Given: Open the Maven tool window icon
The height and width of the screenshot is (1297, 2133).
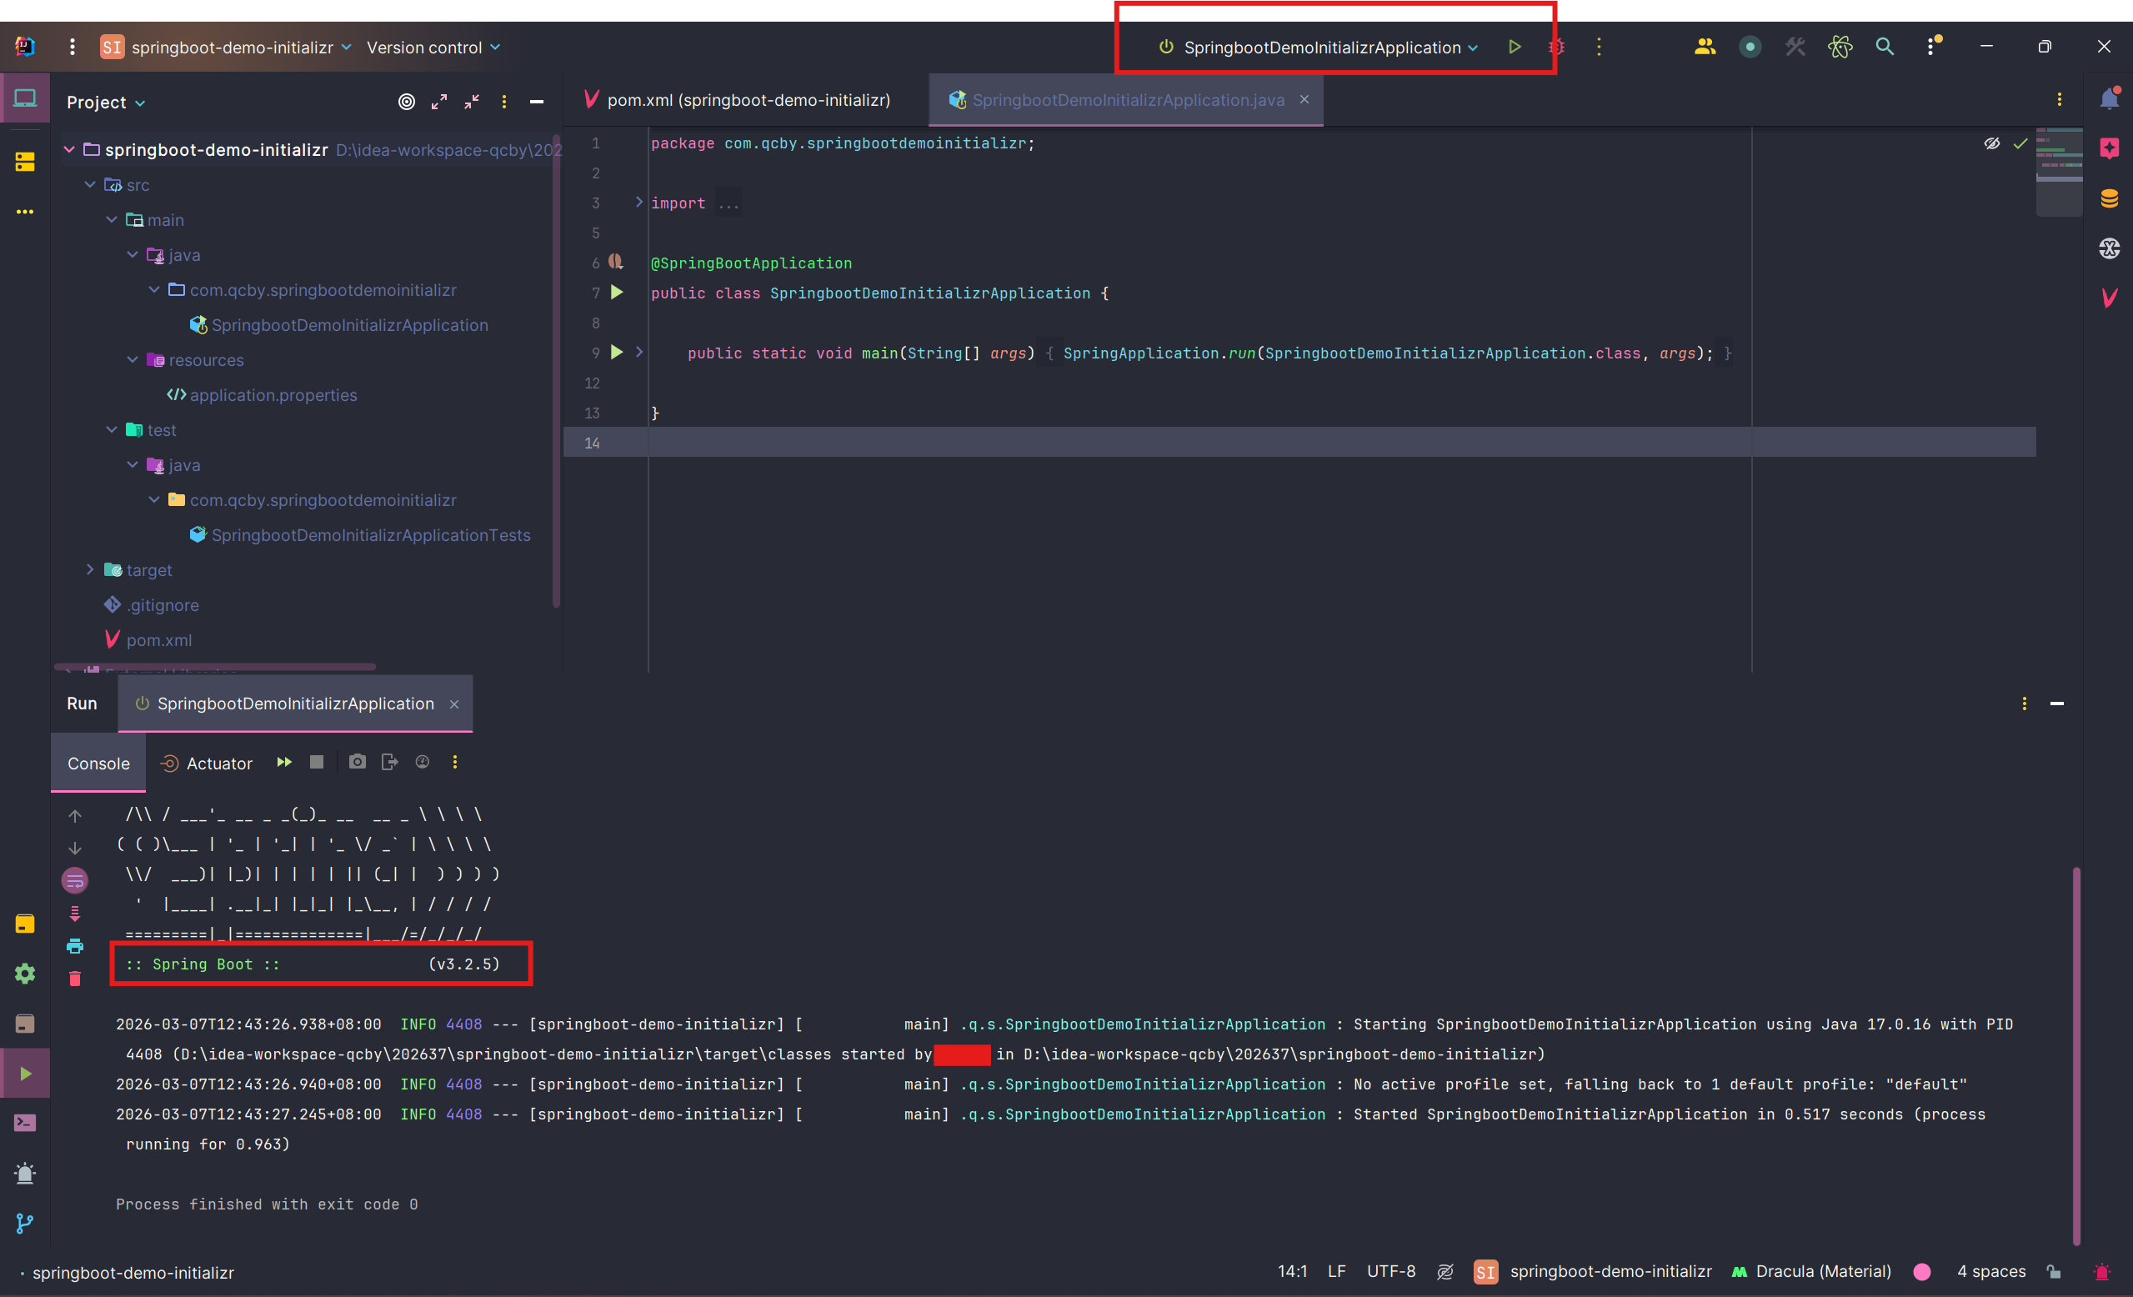Looking at the screenshot, I should 2109,298.
